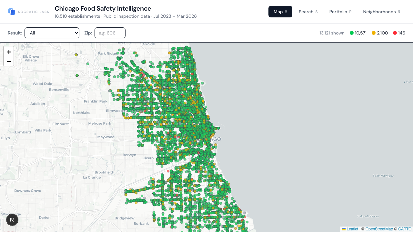Zoom in using the plus control
413x232 pixels.
pyautogui.click(x=9, y=52)
